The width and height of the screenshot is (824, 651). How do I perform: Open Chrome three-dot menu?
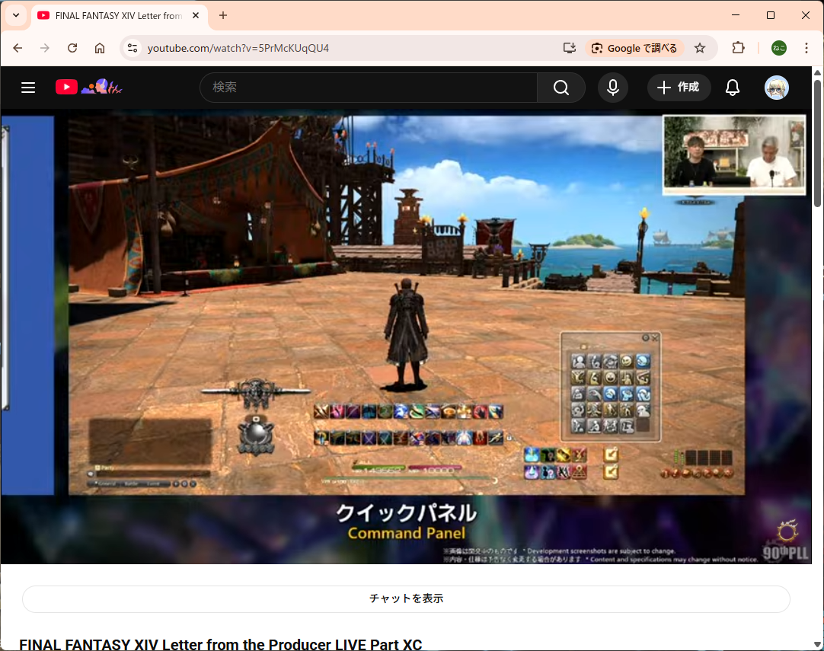click(x=806, y=48)
